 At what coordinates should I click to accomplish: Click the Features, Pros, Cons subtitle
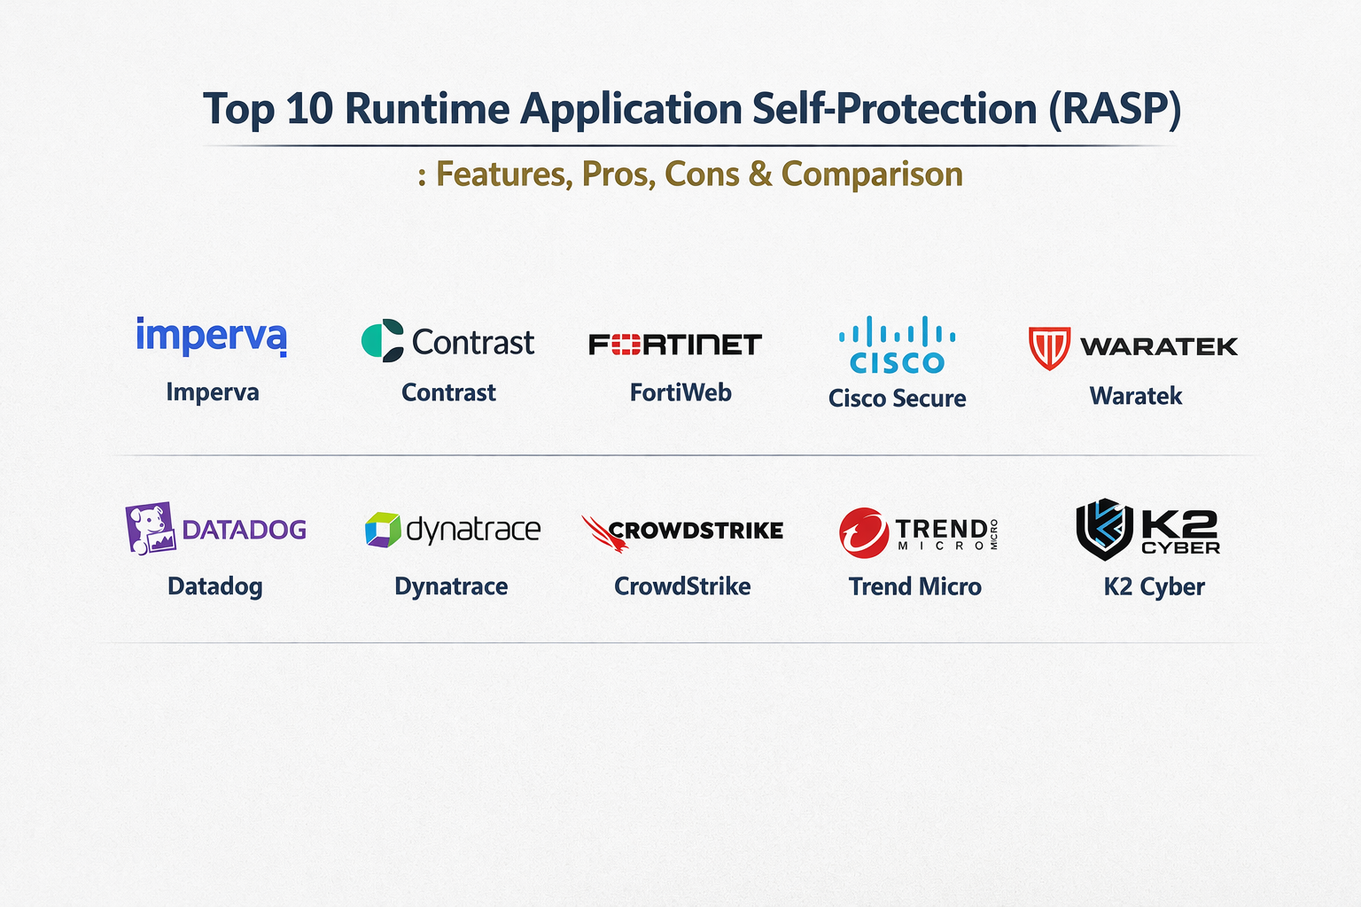690,174
